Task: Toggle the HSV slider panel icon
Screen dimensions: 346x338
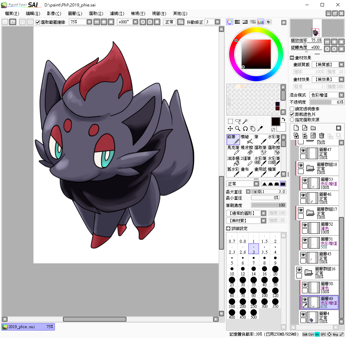Action: pos(245,22)
